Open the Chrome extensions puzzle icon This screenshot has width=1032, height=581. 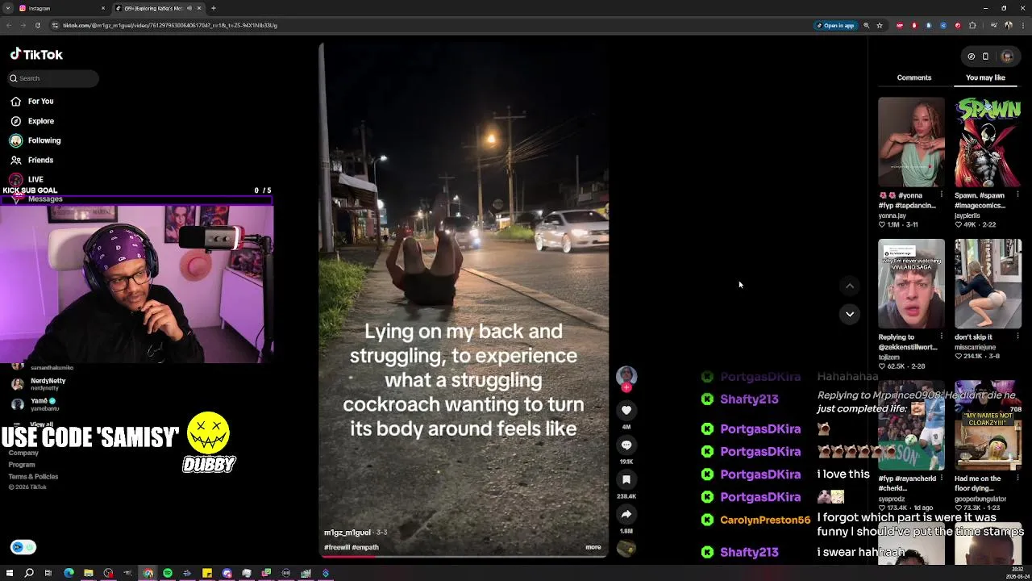(972, 25)
